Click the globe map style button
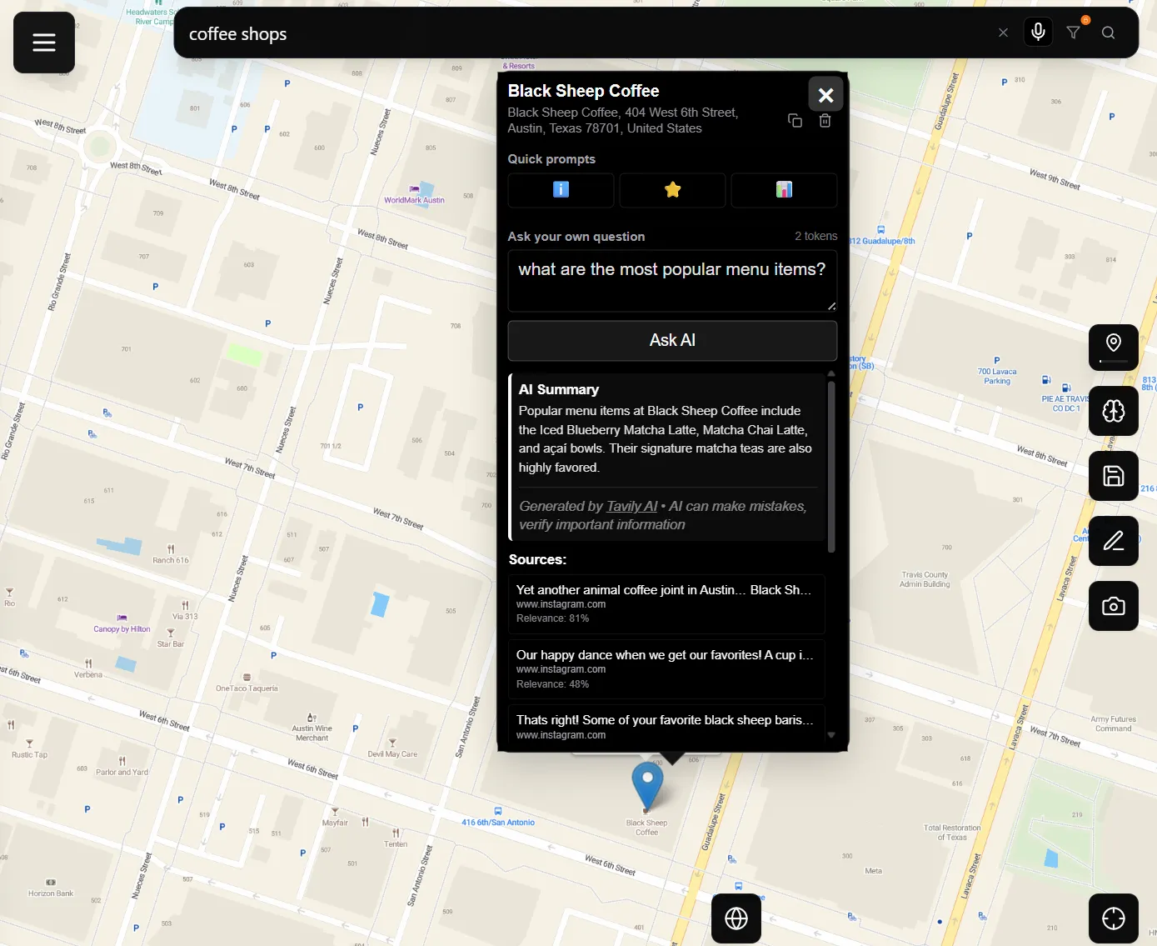The width and height of the screenshot is (1157, 946). (736, 918)
